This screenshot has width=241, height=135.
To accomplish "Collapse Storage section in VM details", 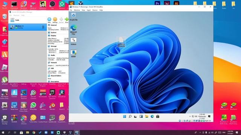I will (x=53, y=46).
